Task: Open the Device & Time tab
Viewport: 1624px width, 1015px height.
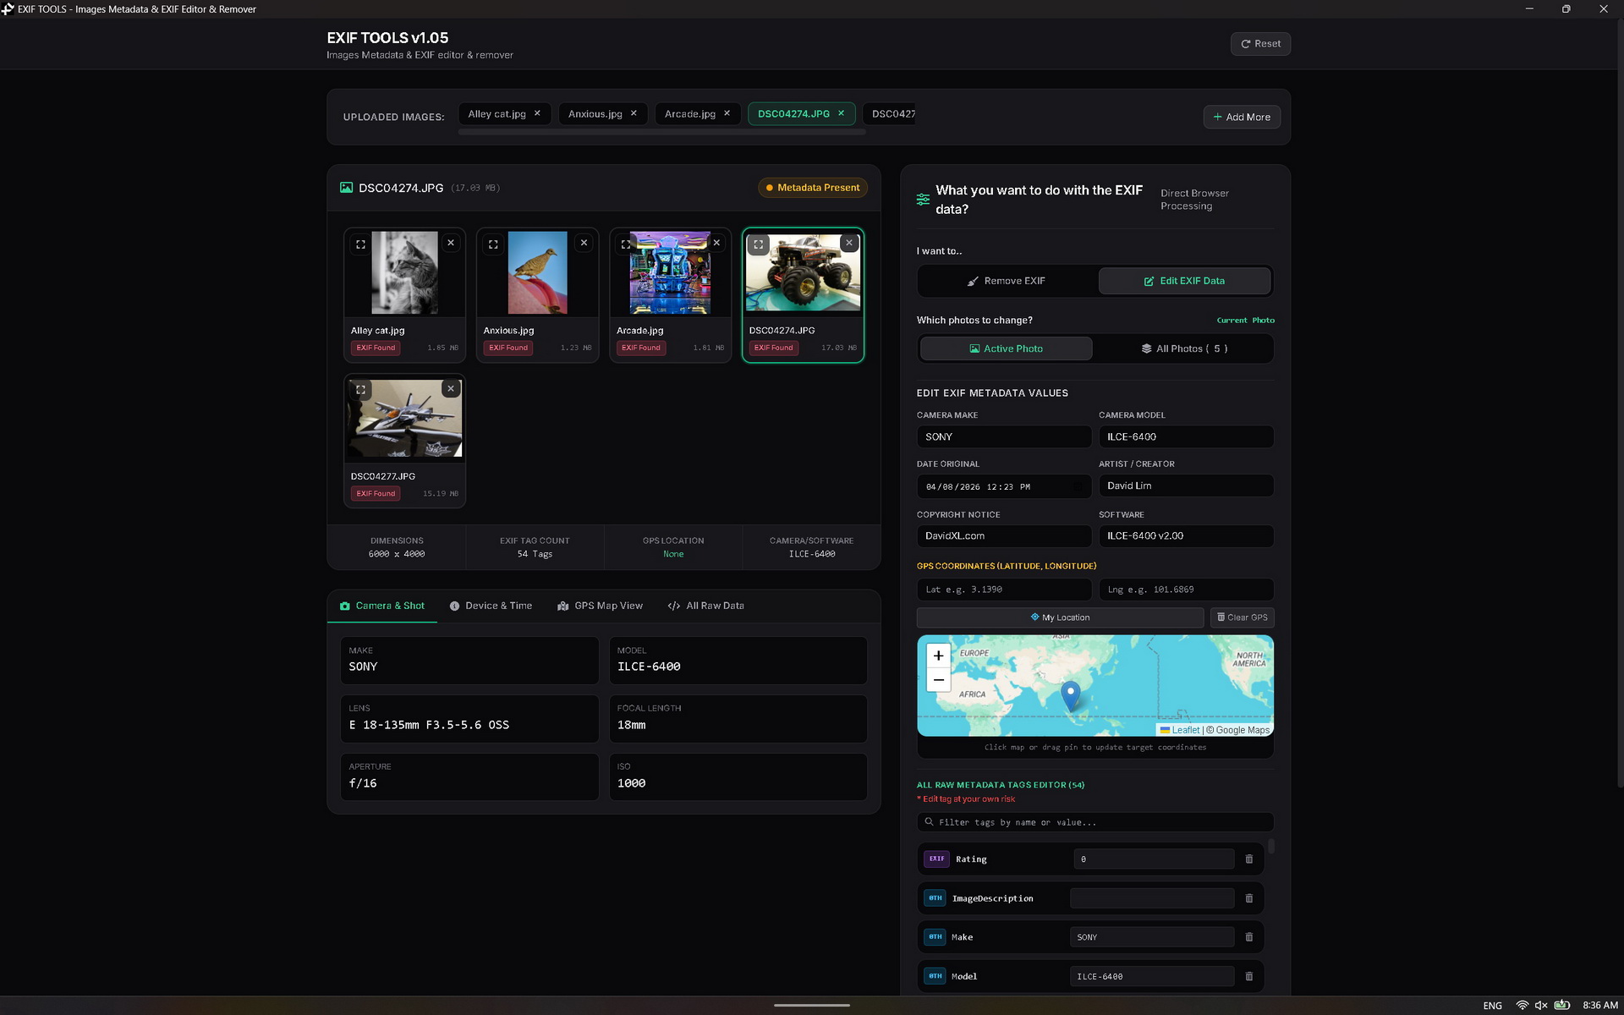Action: coord(491,606)
